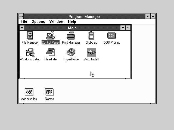Select the Auto Install floppy icon

pos(91,52)
